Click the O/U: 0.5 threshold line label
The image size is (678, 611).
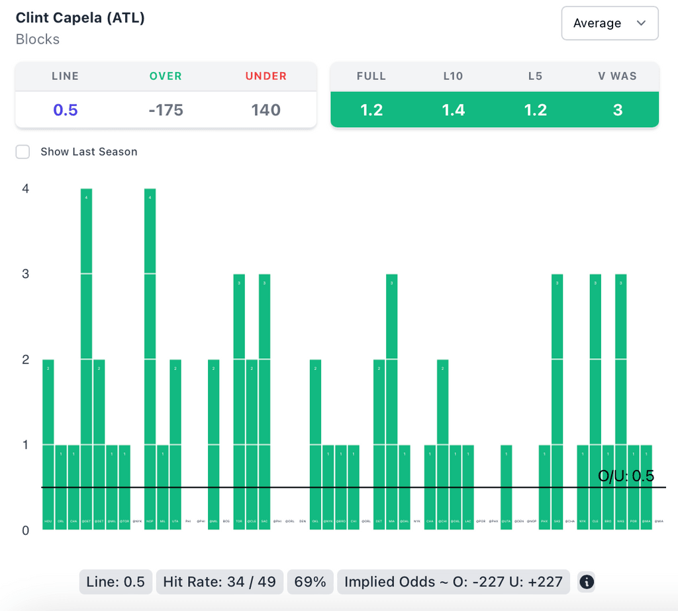[x=626, y=476]
